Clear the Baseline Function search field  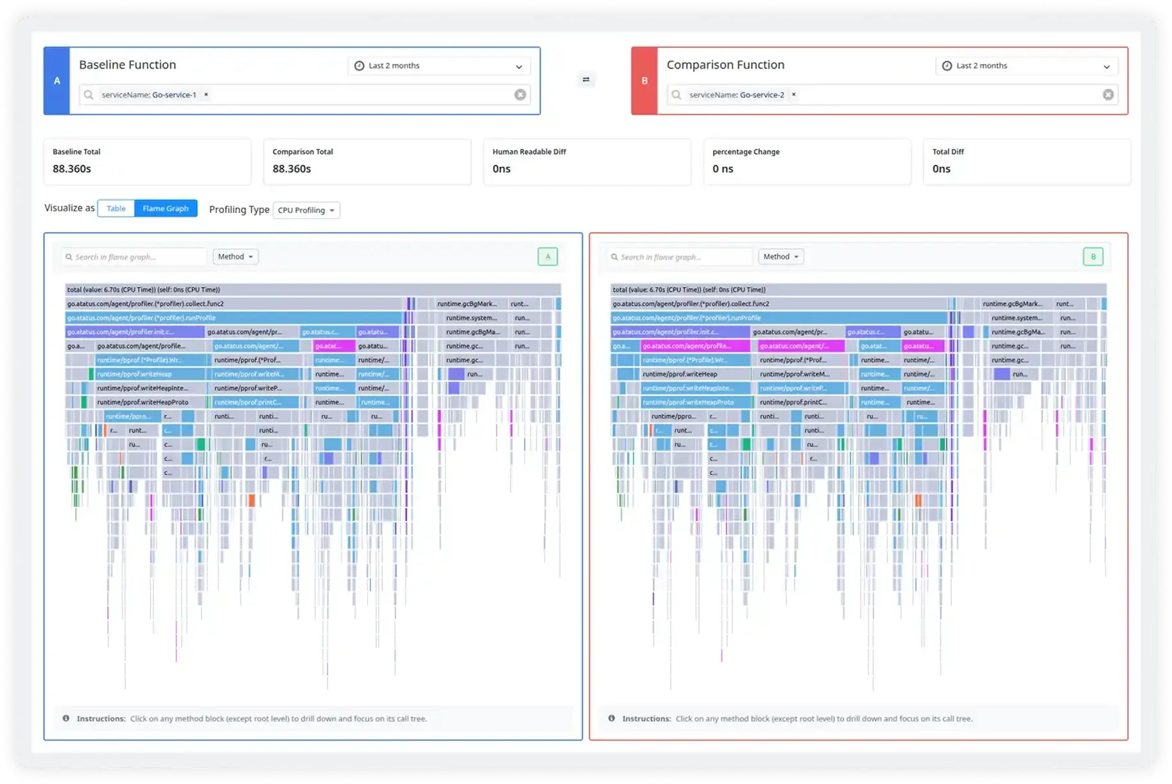(x=520, y=95)
